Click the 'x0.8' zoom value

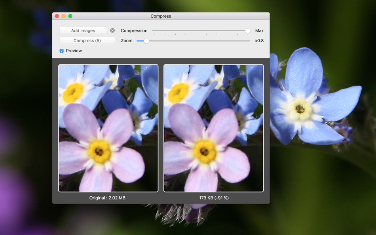259,40
